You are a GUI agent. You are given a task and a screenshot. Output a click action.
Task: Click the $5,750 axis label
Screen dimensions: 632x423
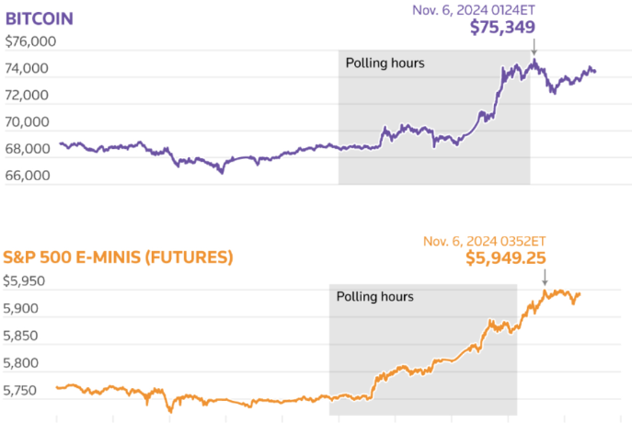point(24,391)
